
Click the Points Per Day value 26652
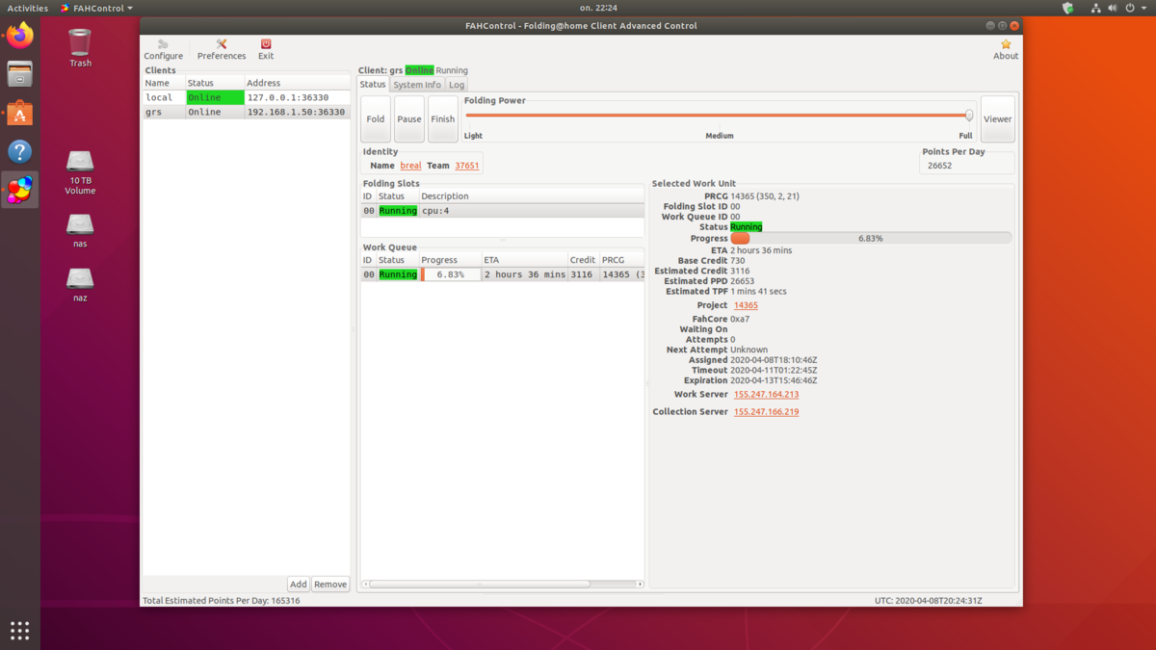pyautogui.click(x=939, y=166)
